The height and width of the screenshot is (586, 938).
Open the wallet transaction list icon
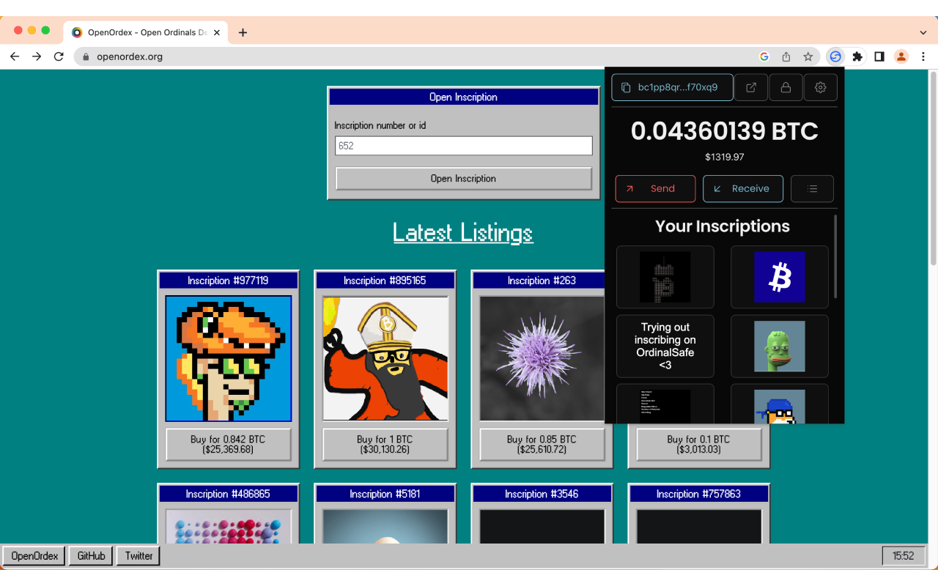click(x=812, y=188)
